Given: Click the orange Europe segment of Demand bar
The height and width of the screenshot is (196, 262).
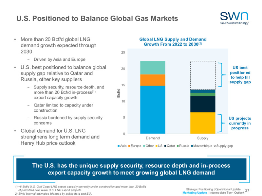Looking at the screenshot, I should (x=153, y=80).
